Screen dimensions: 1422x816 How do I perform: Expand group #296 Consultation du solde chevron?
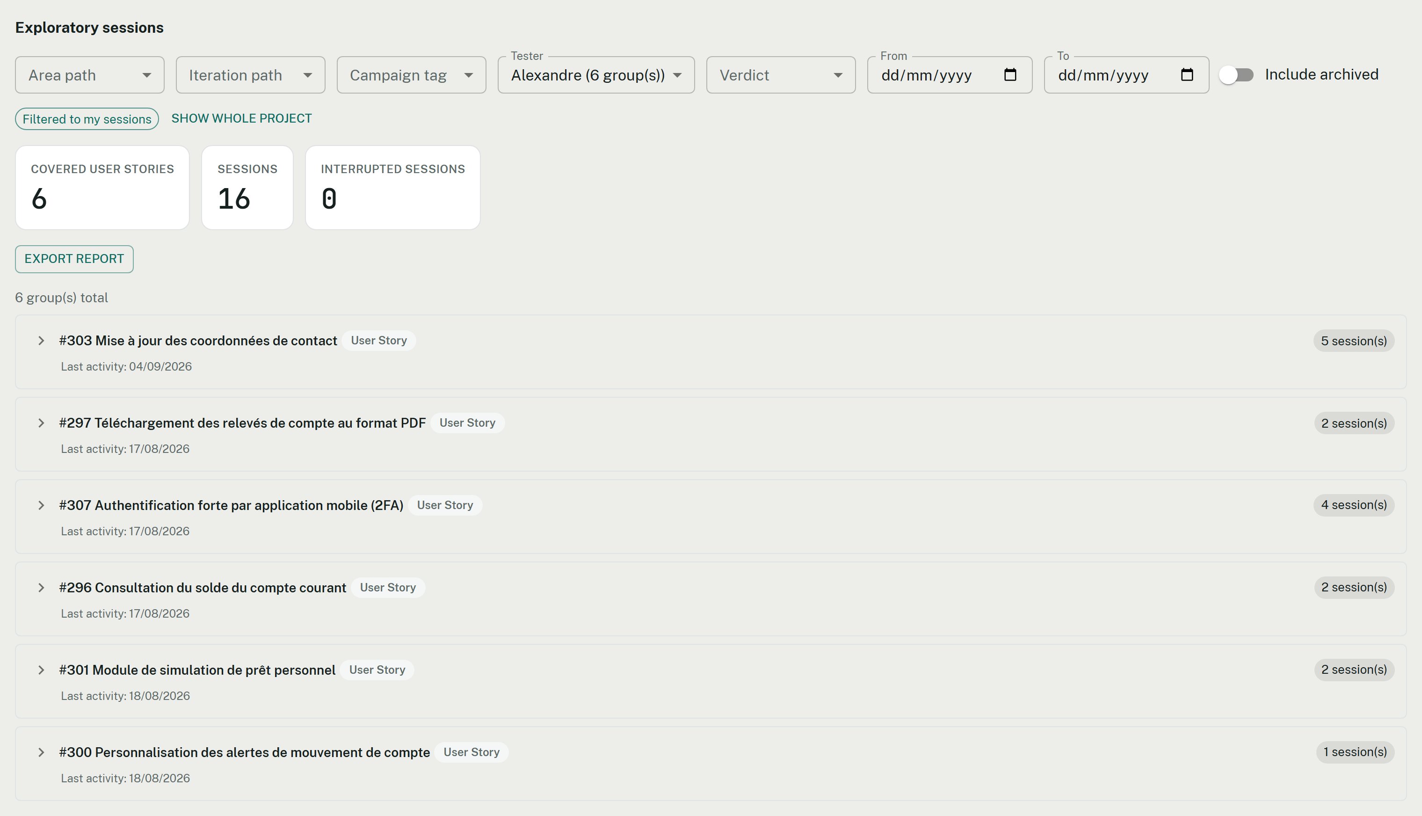41,587
